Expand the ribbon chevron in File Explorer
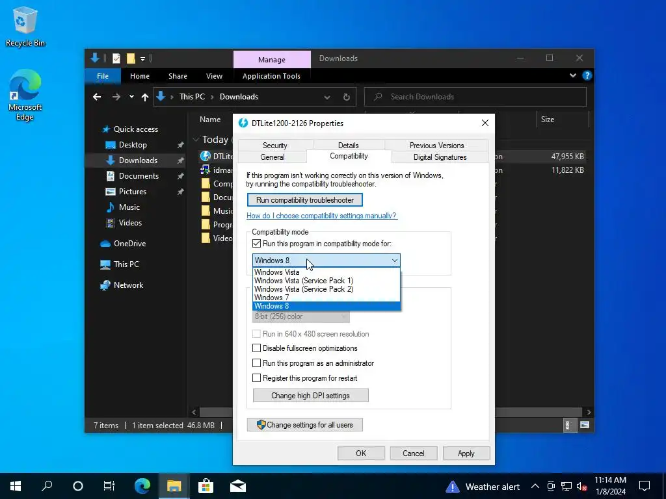Viewport: 666px width, 499px height. [x=572, y=75]
